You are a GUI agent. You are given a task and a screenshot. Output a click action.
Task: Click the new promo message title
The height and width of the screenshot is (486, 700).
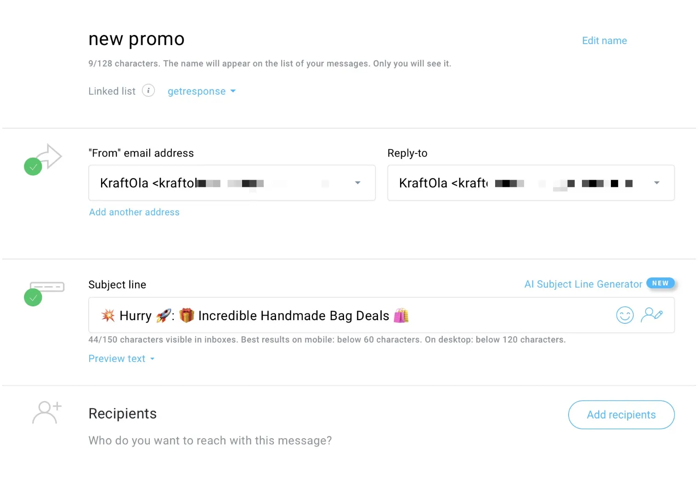[136, 39]
